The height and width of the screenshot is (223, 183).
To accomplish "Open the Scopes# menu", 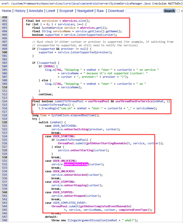I will coord(66,11).
